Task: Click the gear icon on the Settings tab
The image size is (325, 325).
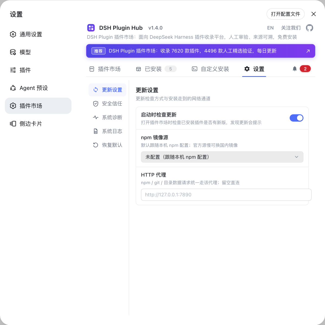Action: point(247,69)
